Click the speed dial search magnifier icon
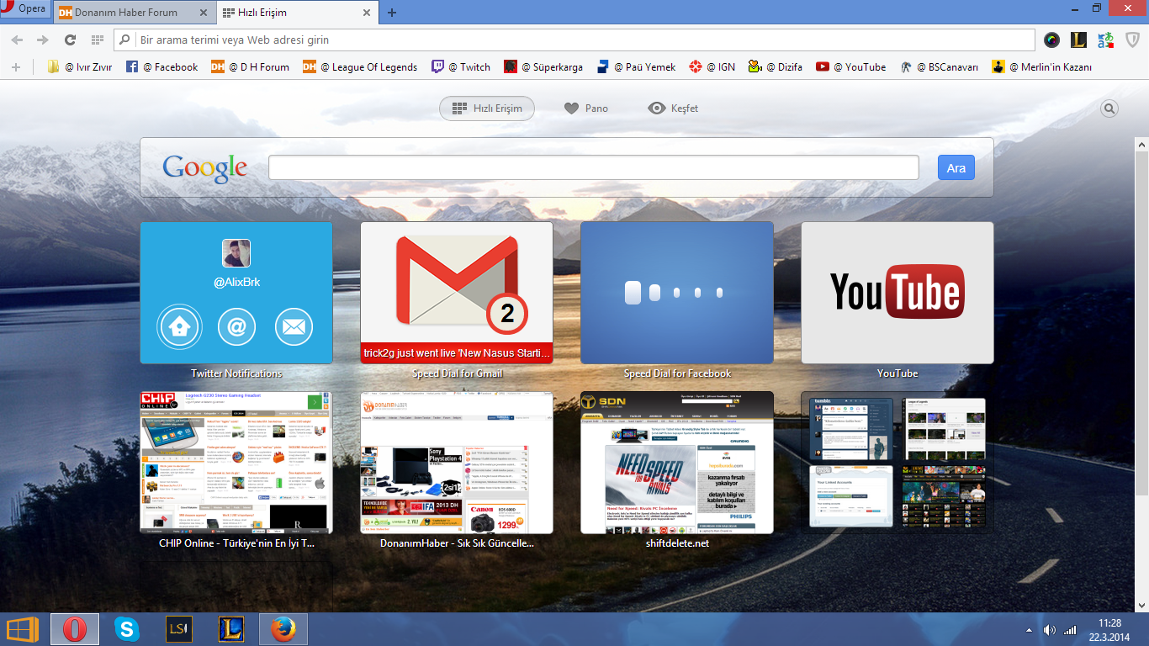The image size is (1149, 646). pos(1109,109)
